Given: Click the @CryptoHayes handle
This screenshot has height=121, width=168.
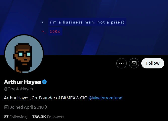Looking at the screenshot, I should (18, 89).
